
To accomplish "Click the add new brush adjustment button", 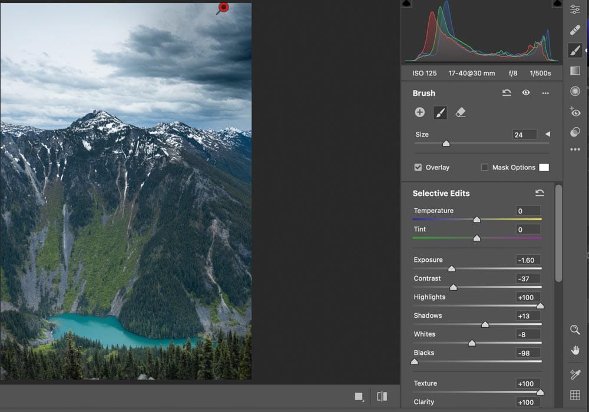I will [x=420, y=112].
